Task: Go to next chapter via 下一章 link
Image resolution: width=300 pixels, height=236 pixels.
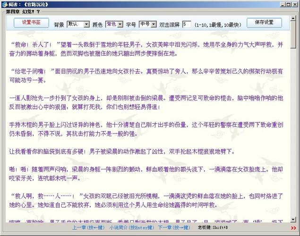Action: (174, 228)
